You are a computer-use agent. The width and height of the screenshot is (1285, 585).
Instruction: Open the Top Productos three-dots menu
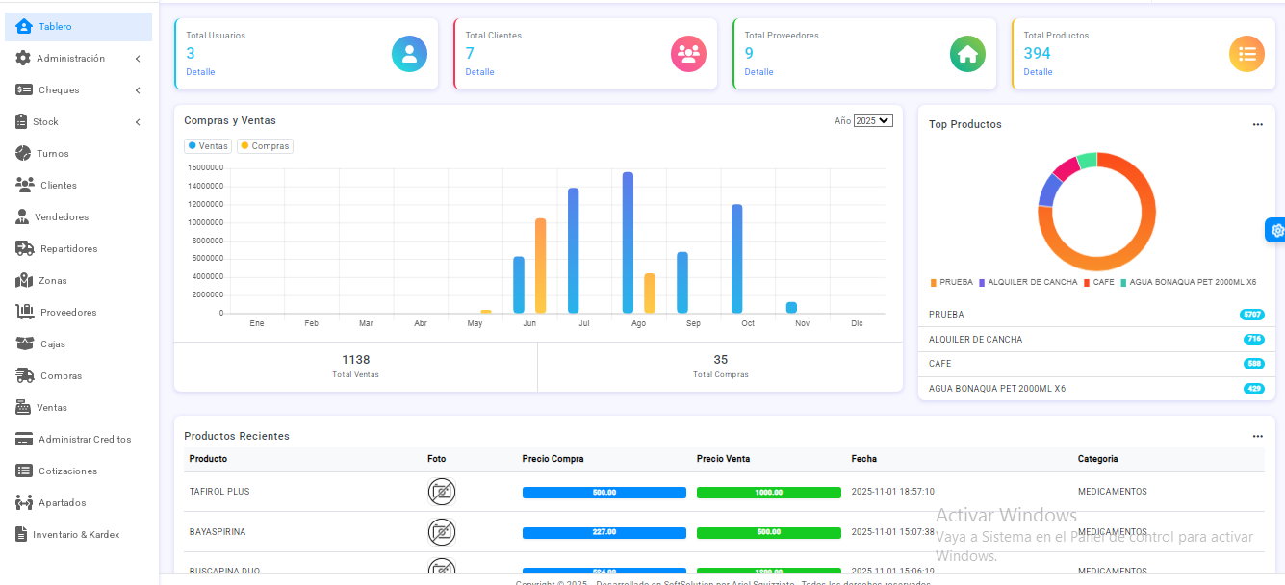(1257, 125)
